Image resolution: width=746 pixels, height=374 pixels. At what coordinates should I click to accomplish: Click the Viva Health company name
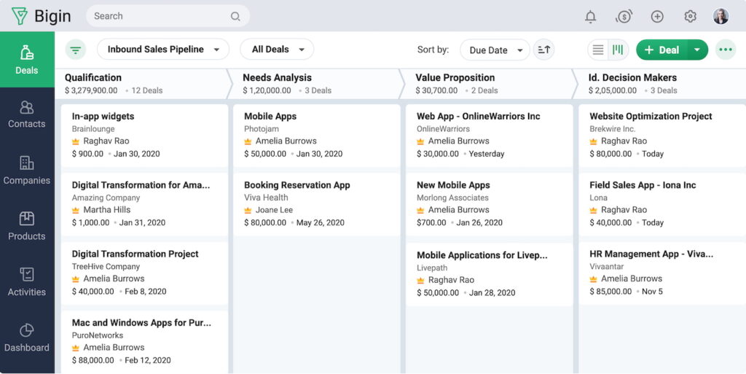(266, 198)
